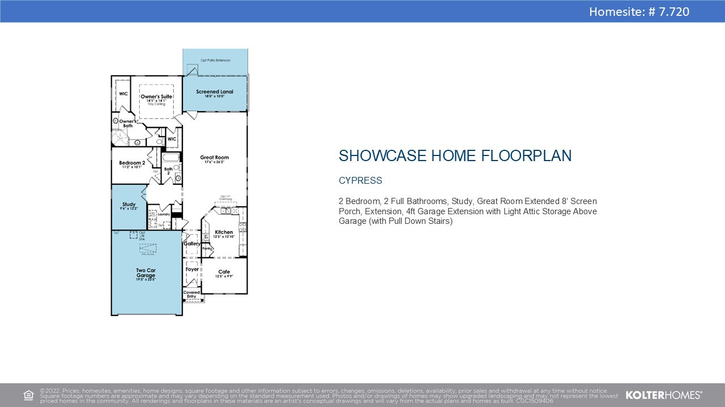The width and height of the screenshot is (725, 407).
Task: Click the ©2022 disclaimer footer text
Action: 329,396
